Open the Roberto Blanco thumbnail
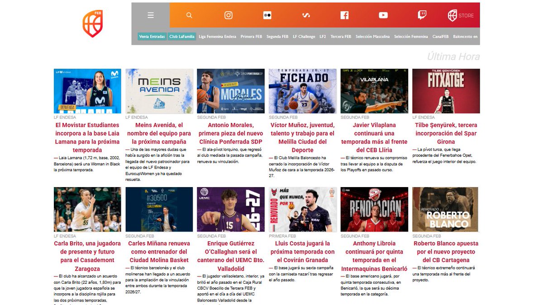543x305 pixels. click(446, 209)
